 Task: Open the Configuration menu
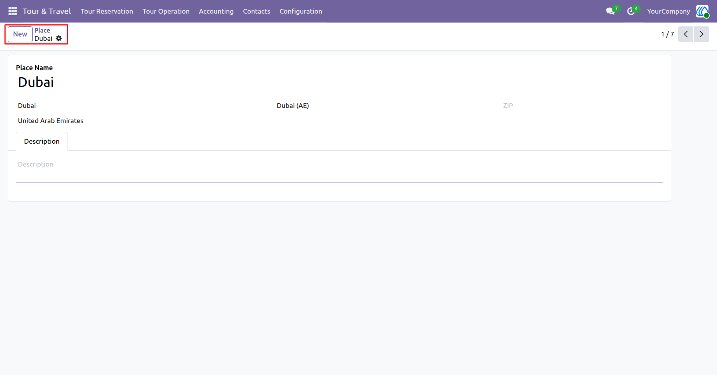pyautogui.click(x=301, y=11)
